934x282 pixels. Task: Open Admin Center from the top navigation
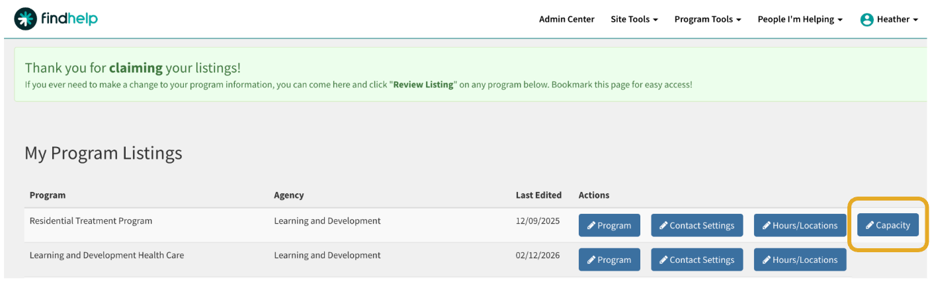[566, 19]
